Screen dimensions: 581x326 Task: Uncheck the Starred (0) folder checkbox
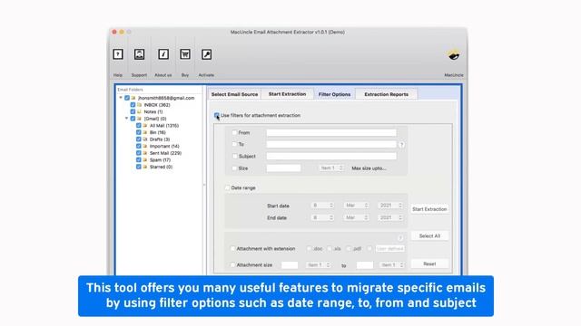point(139,167)
